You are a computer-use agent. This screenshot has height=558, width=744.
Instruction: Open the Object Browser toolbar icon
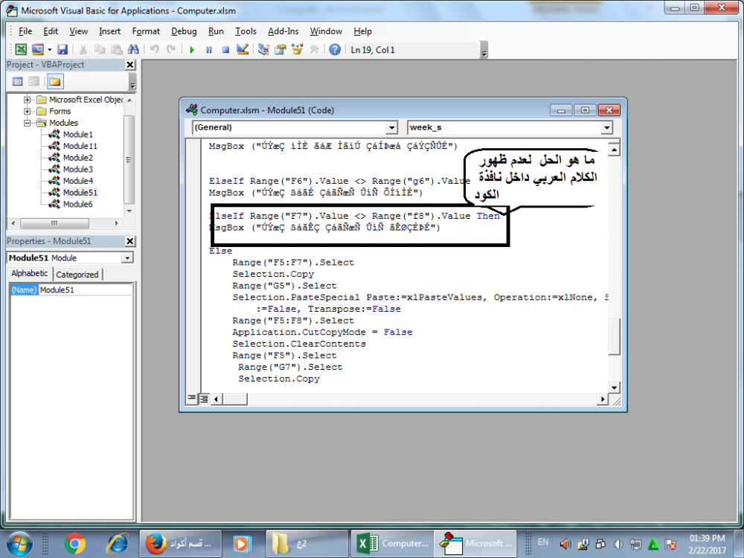(x=297, y=49)
